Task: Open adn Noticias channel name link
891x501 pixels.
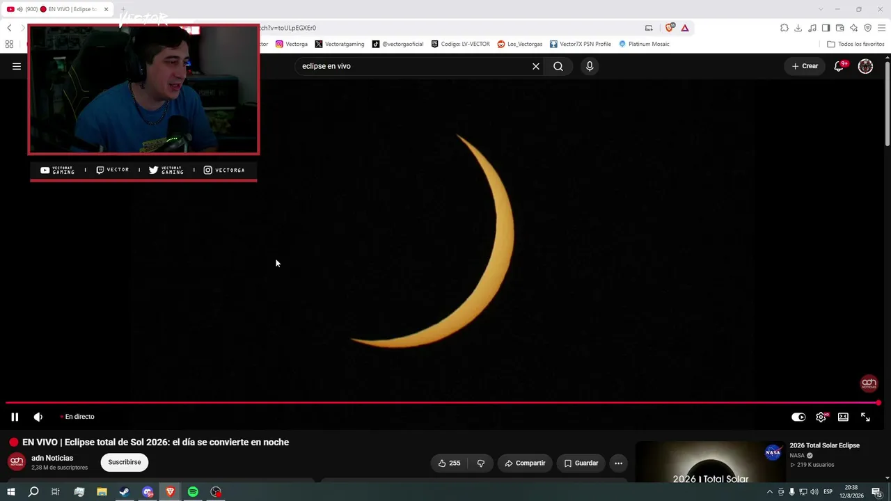Action: (52, 458)
